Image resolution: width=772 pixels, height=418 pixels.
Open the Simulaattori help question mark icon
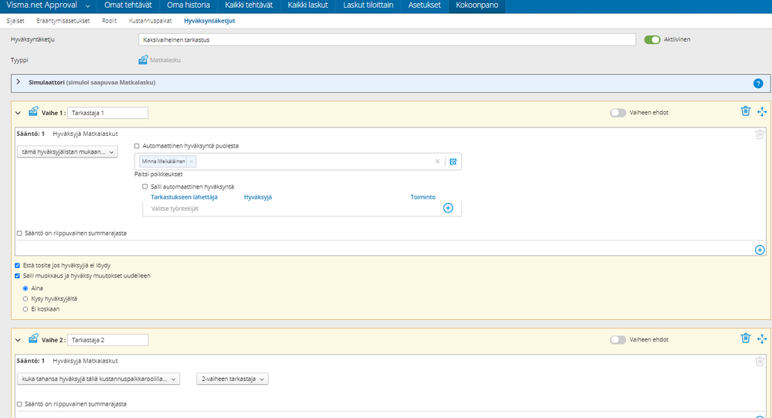click(x=758, y=83)
